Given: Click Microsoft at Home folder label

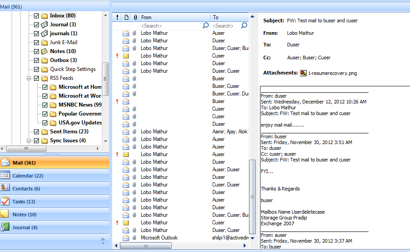Looking at the screenshot, I should point(80,87).
